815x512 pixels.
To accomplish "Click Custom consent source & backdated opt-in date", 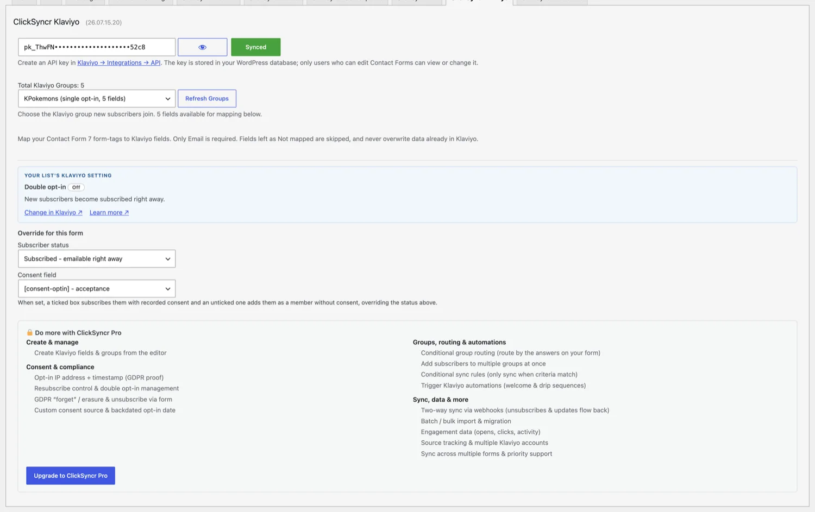I will click(x=105, y=410).
